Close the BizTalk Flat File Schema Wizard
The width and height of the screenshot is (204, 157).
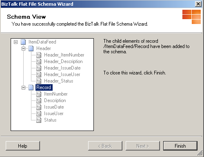pyautogui.click(x=198, y=4)
